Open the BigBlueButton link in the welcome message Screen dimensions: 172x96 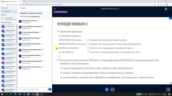coord(35,17)
